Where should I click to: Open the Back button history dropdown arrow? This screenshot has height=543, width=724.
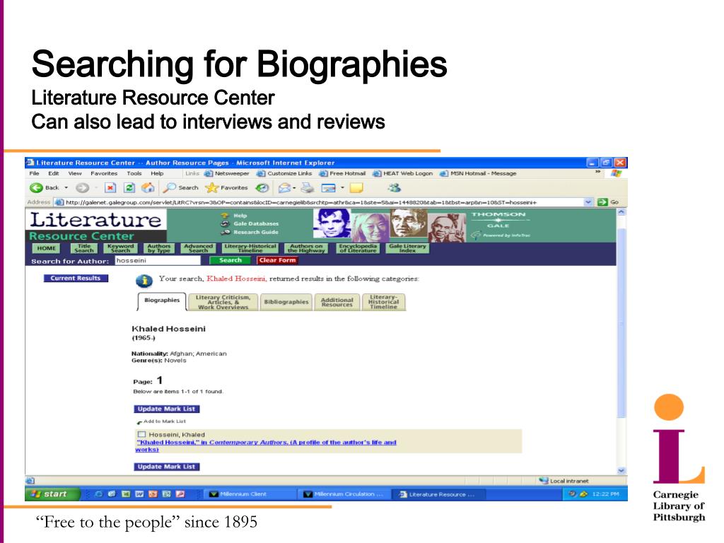click(66, 187)
